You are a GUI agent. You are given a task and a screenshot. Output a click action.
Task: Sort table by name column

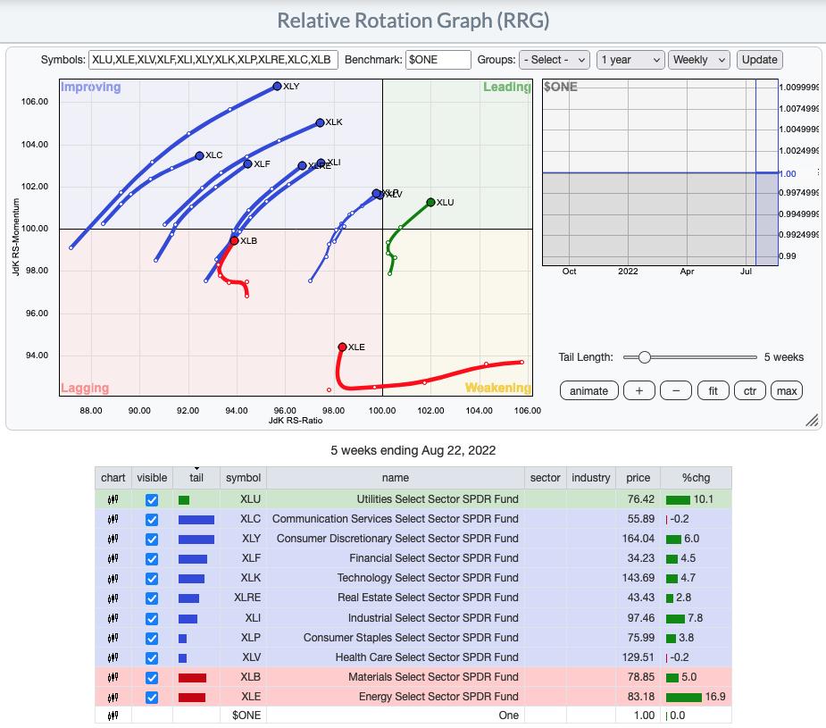pyautogui.click(x=395, y=478)
